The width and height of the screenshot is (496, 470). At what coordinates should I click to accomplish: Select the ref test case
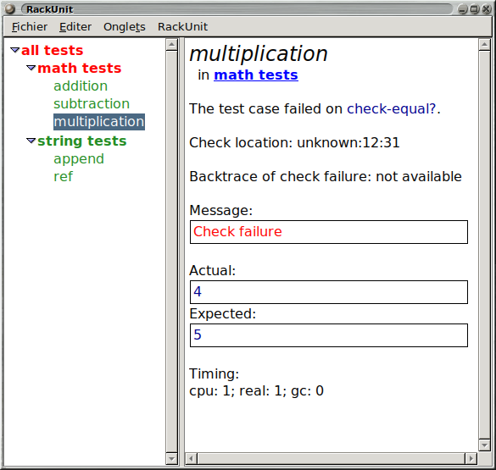click(63, 176)
